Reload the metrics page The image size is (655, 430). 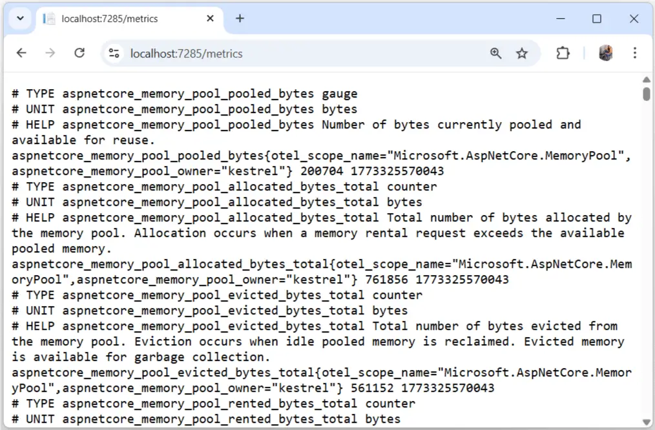pos(79,54)
